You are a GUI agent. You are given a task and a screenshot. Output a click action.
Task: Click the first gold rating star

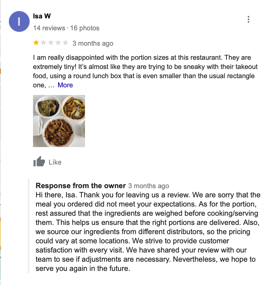pyautogui.click(x=36, y=43)
